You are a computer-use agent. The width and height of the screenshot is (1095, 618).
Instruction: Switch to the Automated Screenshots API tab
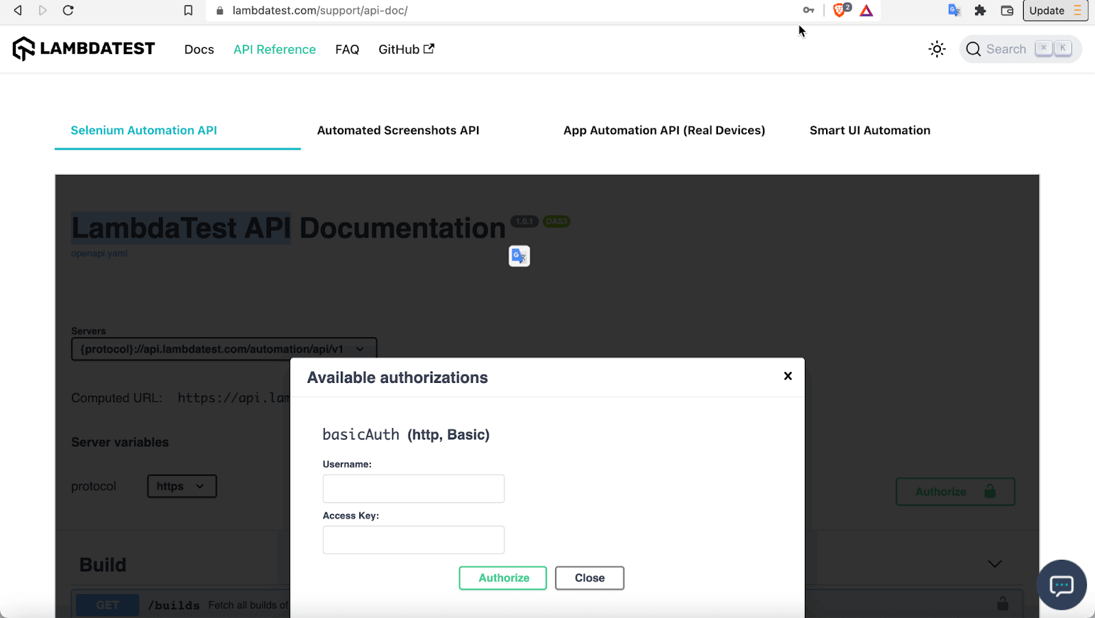pos(398,130)
